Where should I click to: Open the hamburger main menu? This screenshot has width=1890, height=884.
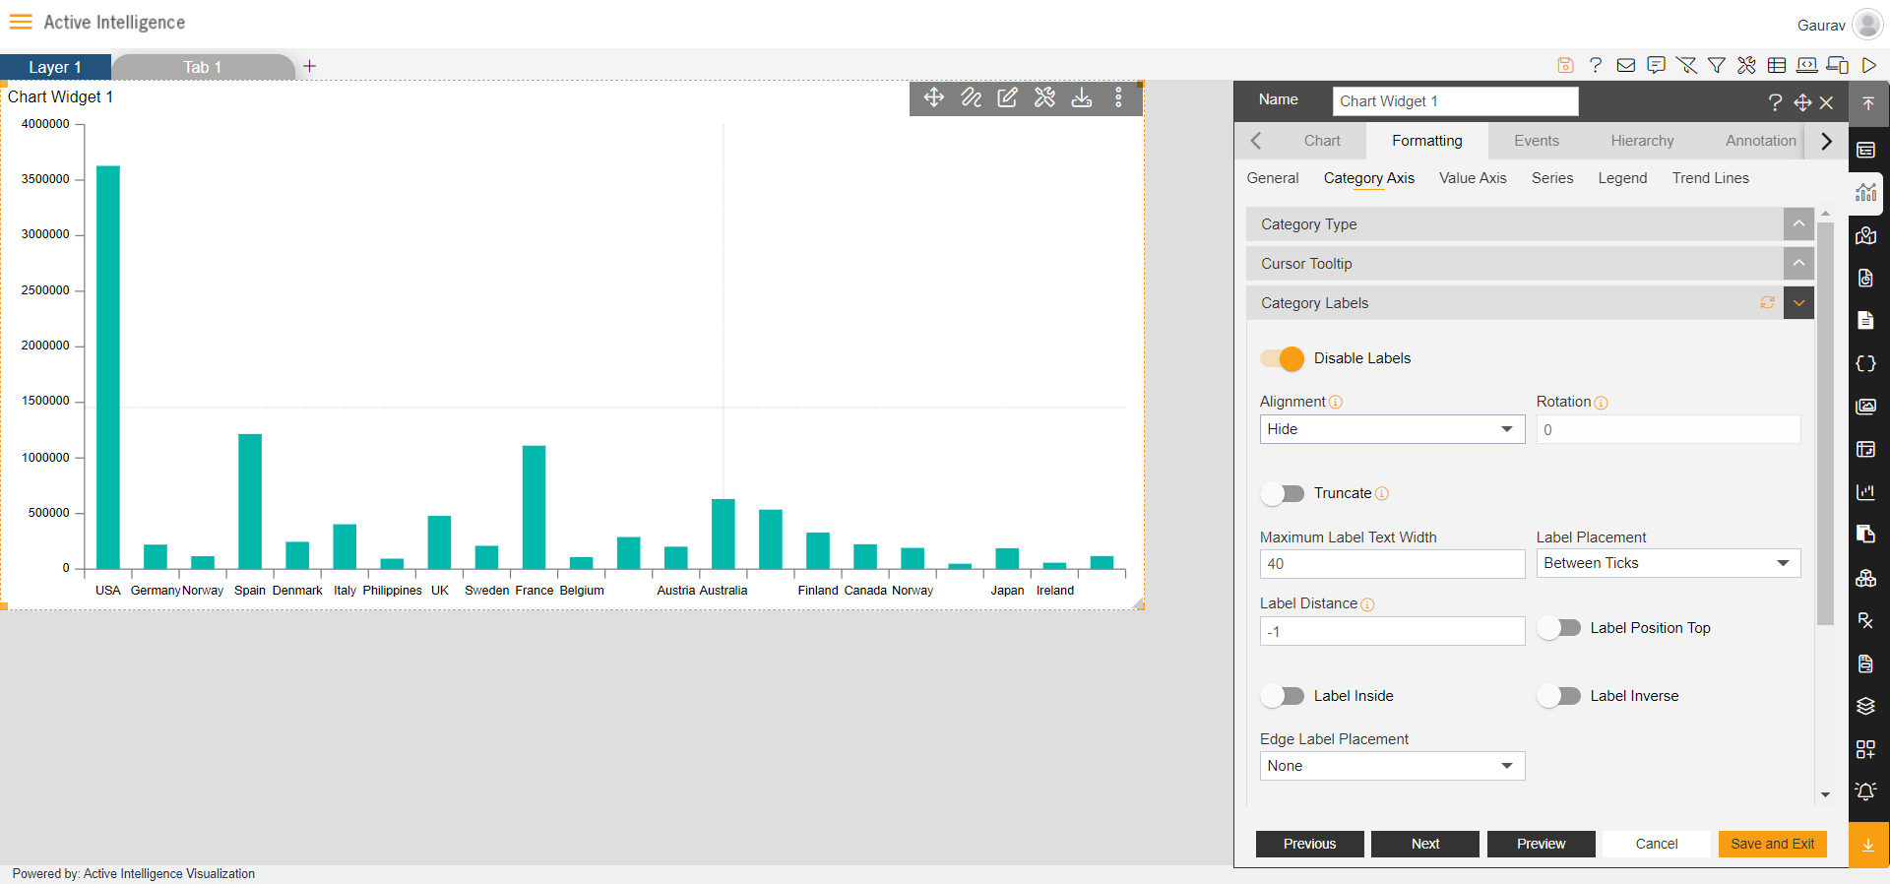click(x=21, y=22)
